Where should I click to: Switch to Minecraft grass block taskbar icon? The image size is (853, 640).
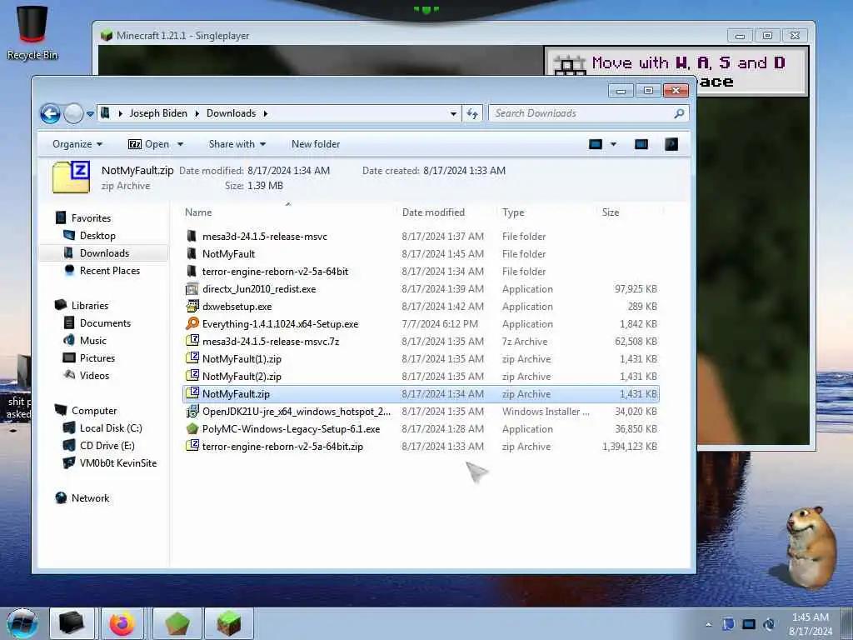(229, 623)
